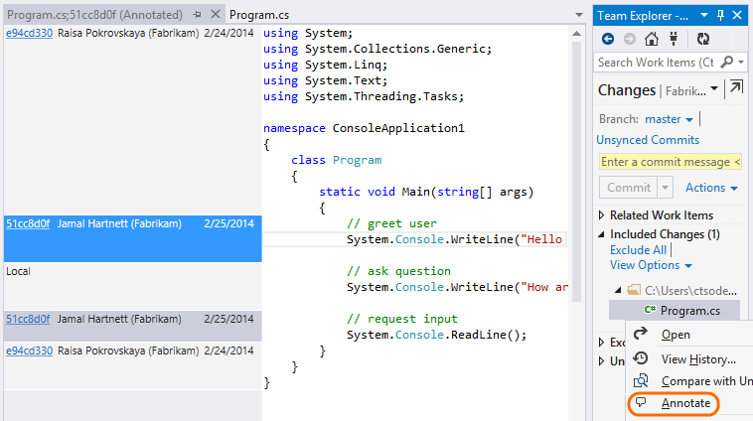This screenshot has width=753, height=421.
Task: Close the annotated Program.cs tab
Action: click(x=216, y=15)
